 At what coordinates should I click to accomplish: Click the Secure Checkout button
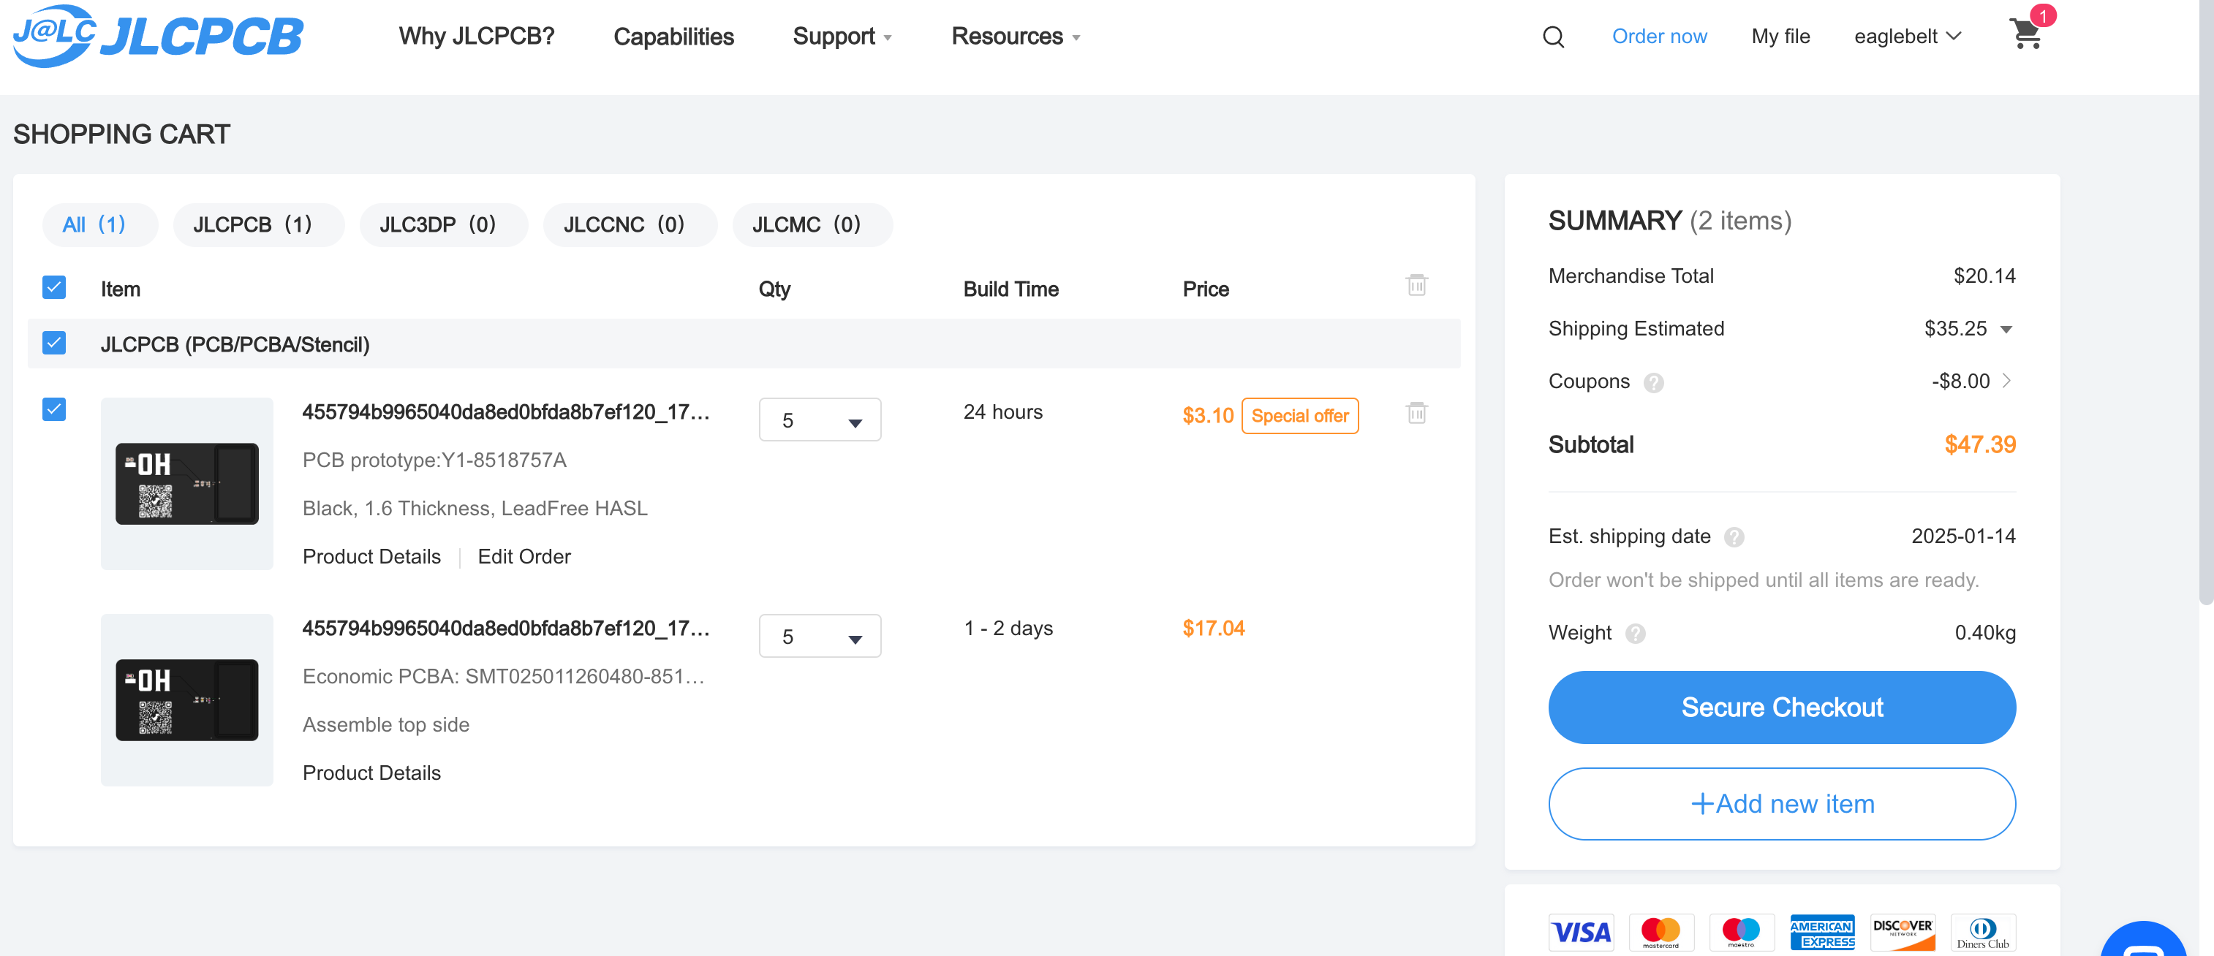tap(1782, 707)
